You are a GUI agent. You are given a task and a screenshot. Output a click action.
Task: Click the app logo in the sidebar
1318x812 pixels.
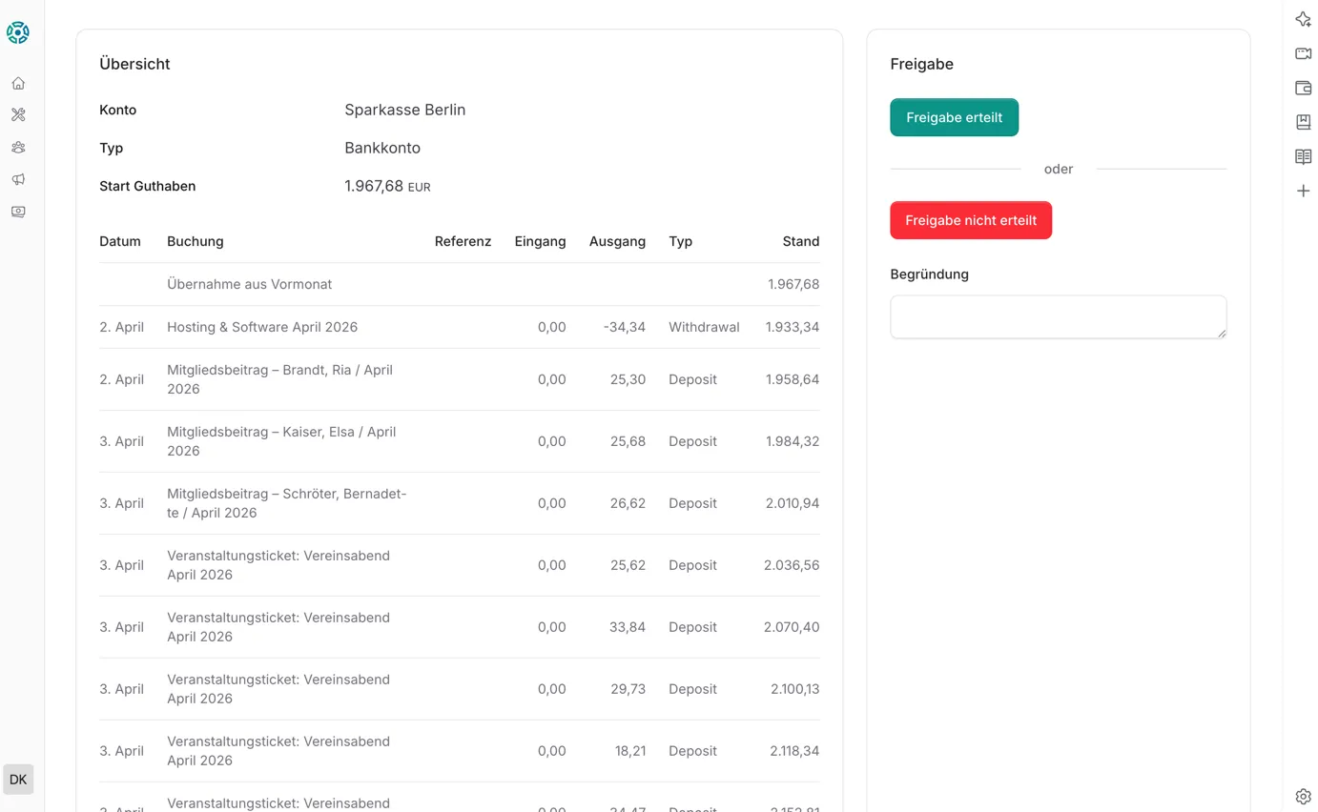(x=18, y=33)
